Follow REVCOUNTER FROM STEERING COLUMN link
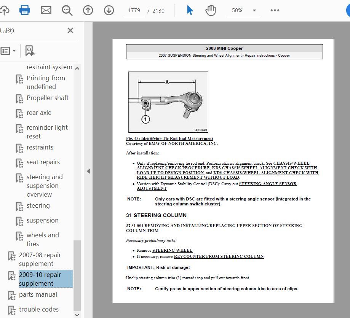 click(219, 256)
